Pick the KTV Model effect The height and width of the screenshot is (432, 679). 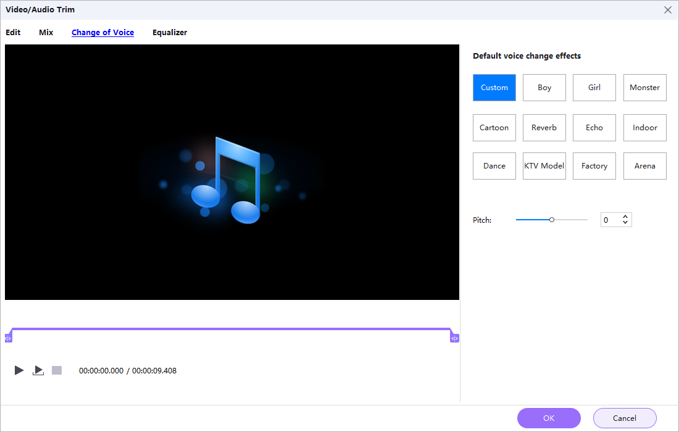tap(544, 166)
